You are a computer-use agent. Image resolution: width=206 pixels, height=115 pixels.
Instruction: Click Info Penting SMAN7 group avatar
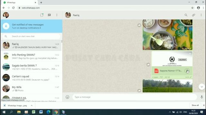pos(6,56)
